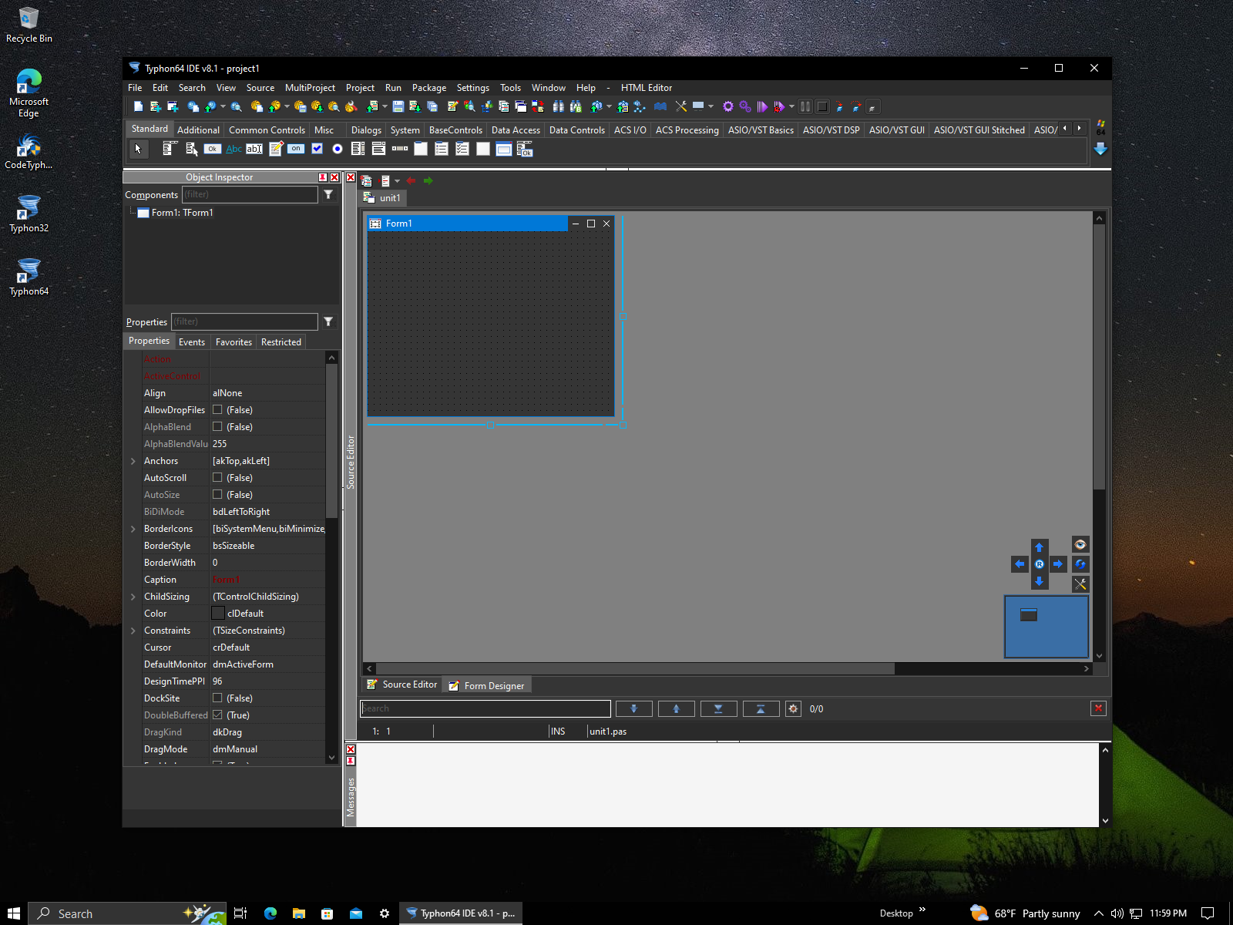Select the TCheckBox palette component
This screenshot has height=925, width=1233.
click(x=317, y=150)
